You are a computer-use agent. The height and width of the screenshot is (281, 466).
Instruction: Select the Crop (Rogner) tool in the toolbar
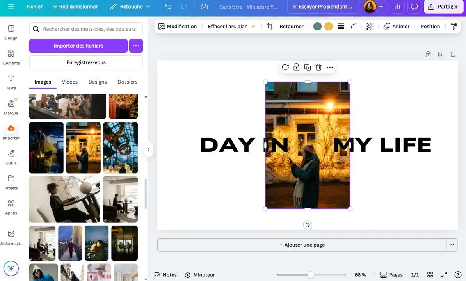click(x=270, y=26)
